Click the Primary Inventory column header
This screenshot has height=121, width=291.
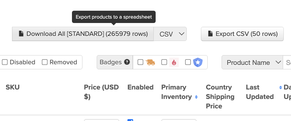(177, 92)
